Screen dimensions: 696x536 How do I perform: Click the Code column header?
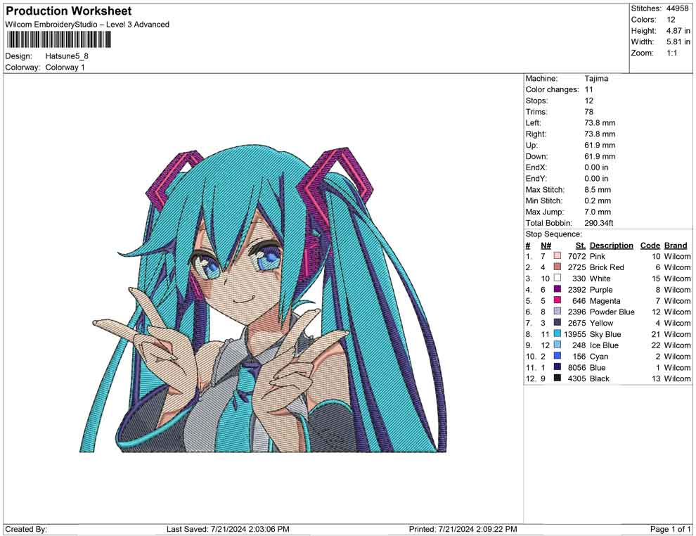[650, 245]
